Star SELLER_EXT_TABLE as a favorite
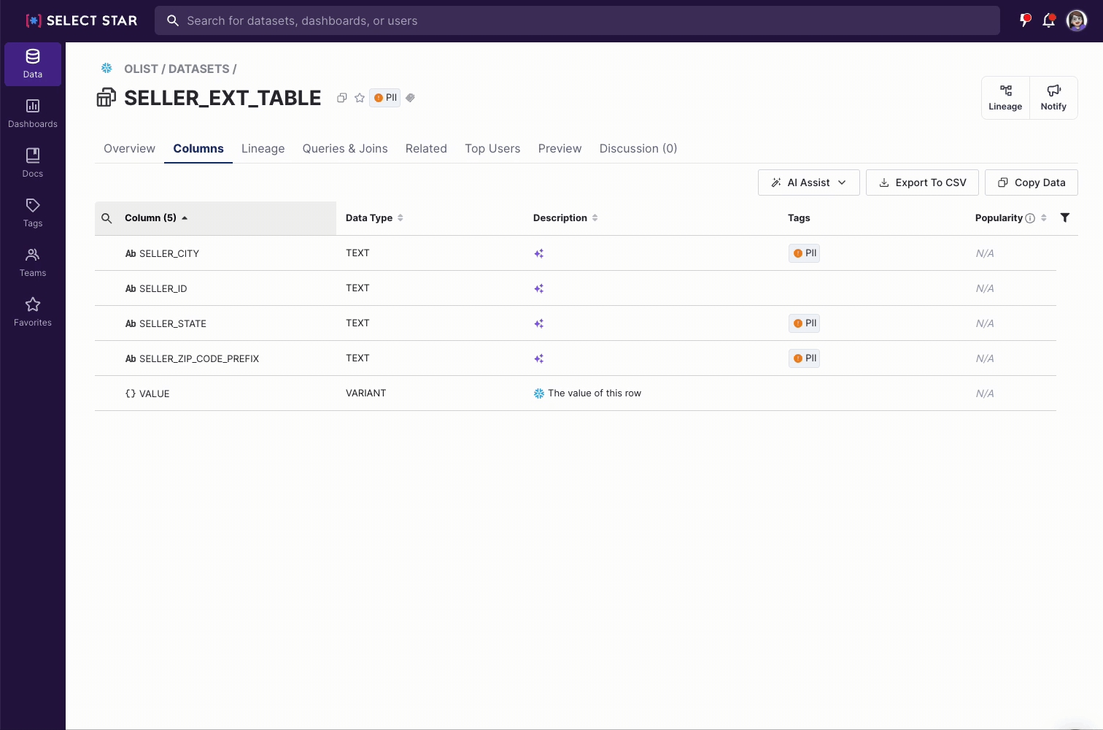Screen dimensions: 1103x730 360,98
